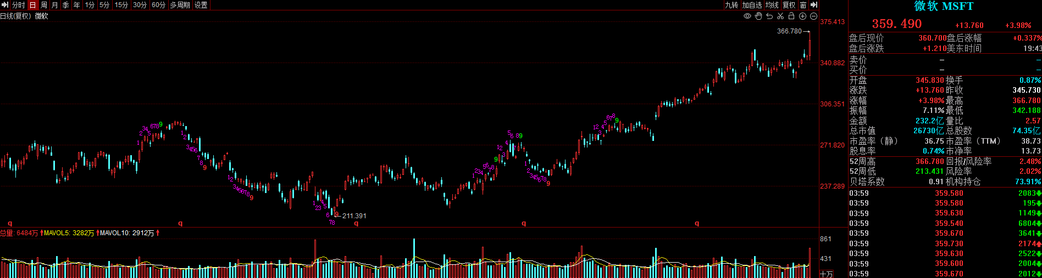Image resolution: width=1042 pixels, height=278 pixels.
Task: Toggle 九转 indicator on the chart
Action: [731, 5]
